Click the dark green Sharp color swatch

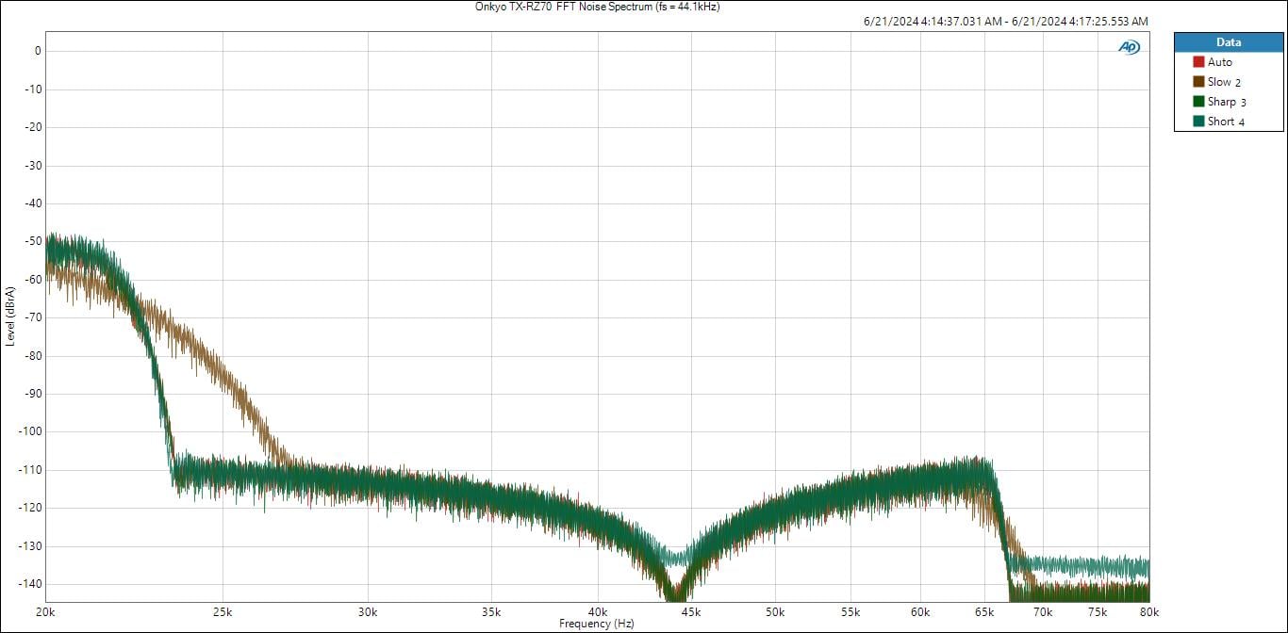[1198, 102]
